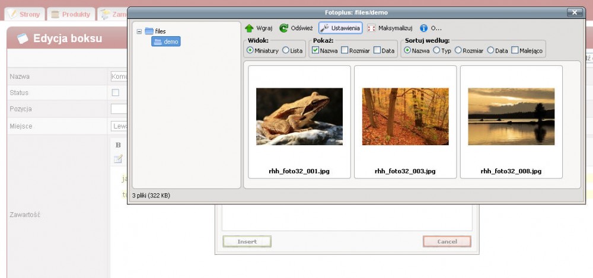Enable the Rozmiar show checkbox

pos(344,50)
